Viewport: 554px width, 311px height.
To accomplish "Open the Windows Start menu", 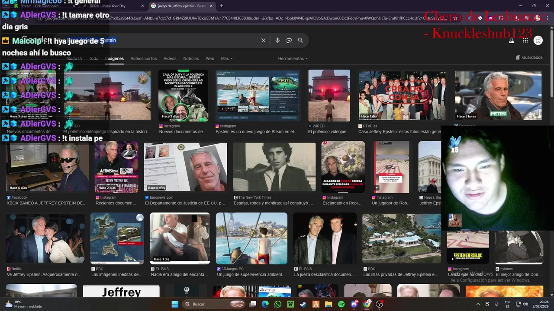I will point(175,304).
